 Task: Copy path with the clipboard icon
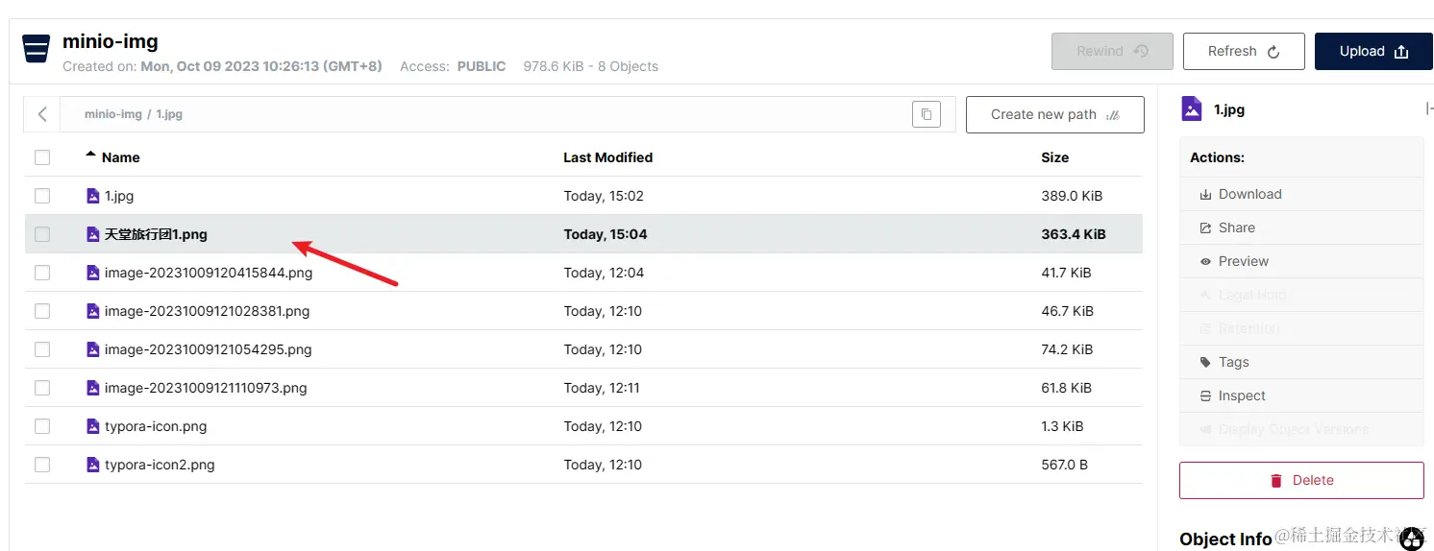coord(926,114)
